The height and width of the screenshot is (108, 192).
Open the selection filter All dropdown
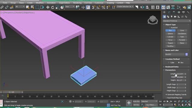coord(20,7)
